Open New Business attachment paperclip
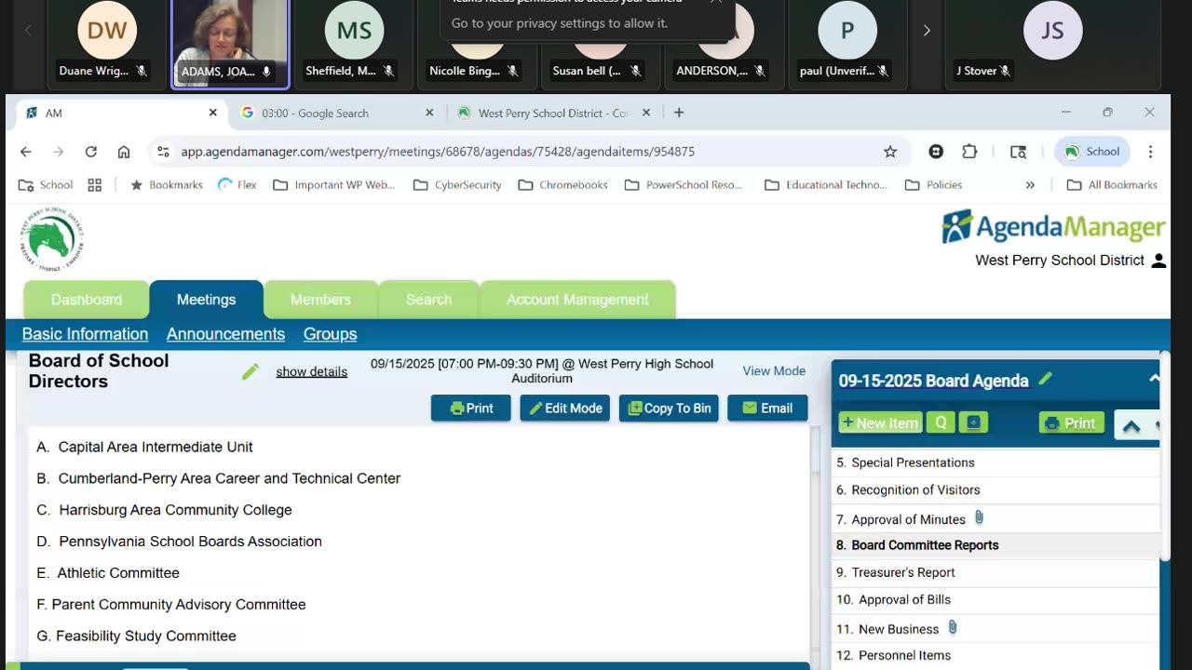This screenshot has height=670, width=1192. (x=952, y=627)
